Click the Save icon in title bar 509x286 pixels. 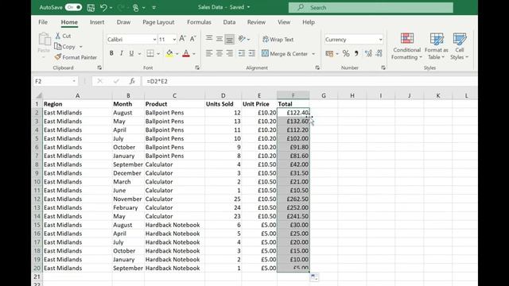point(91,7)
